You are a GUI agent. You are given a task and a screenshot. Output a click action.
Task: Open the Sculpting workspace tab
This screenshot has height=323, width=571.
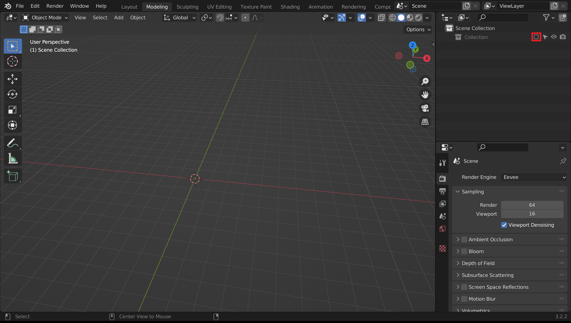click(187, 7)
